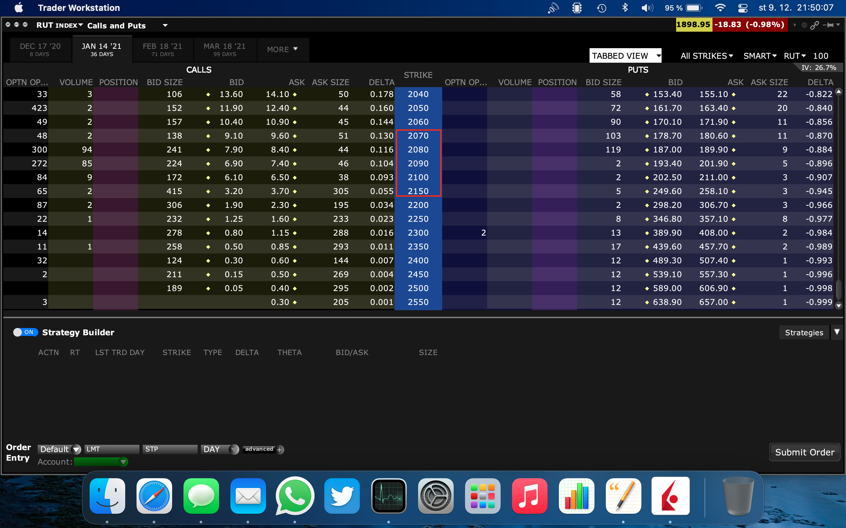846x528 pixels.
Task: Open Activity Monitor from the dock
Action: coord(389,496)
